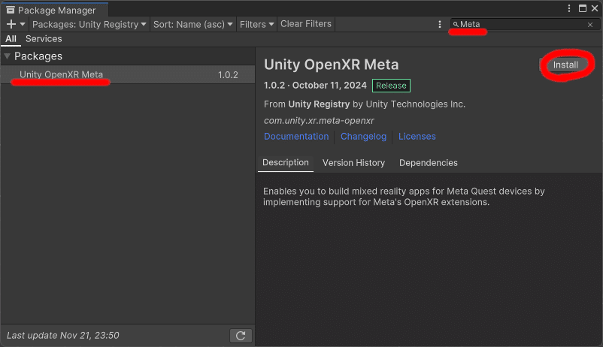Open the Sort: Name (asc) dropdown
The image size is (603, 347).
(x=192, y=24)
